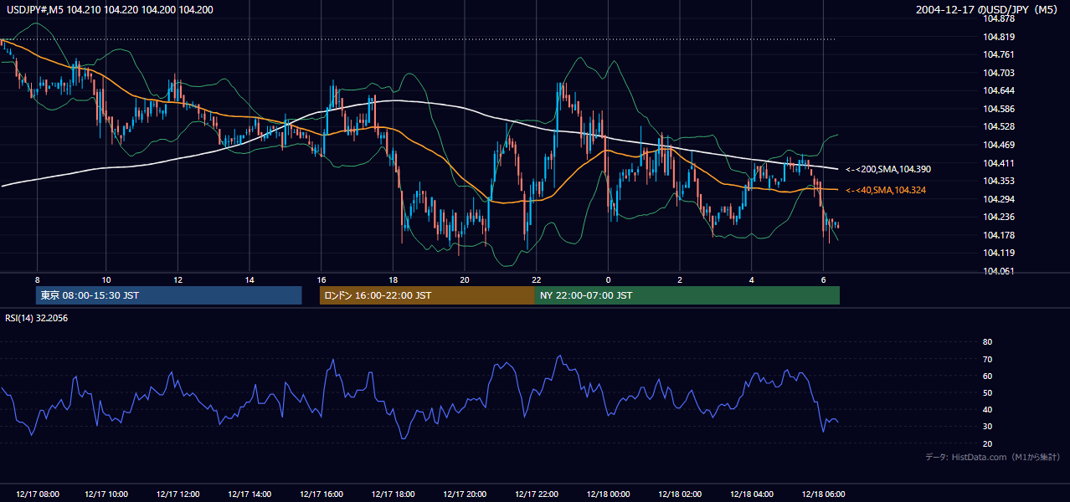Image resolution: width=1070 pixels, height=502 pixels.
Task: Click the NY 22:00-07:00 JST session bar
Action: point(687,295)
